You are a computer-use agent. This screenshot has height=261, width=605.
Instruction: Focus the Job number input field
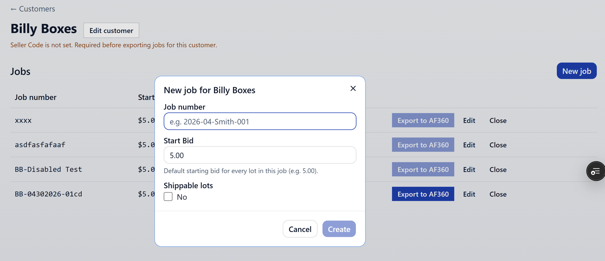click(x=260, y=121)
